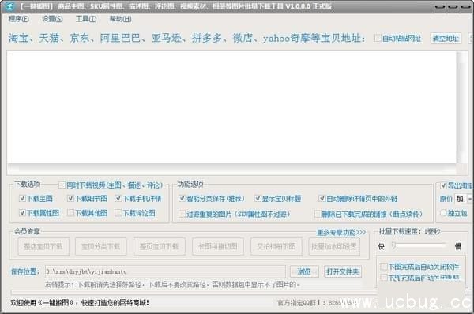Toggle the 导出淘宝 checkbox
This screenshot has height=314, width=474.
[x=443, y=185]
